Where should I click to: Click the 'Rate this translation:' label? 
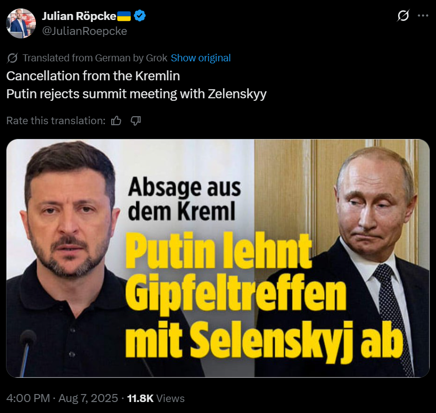56,121
